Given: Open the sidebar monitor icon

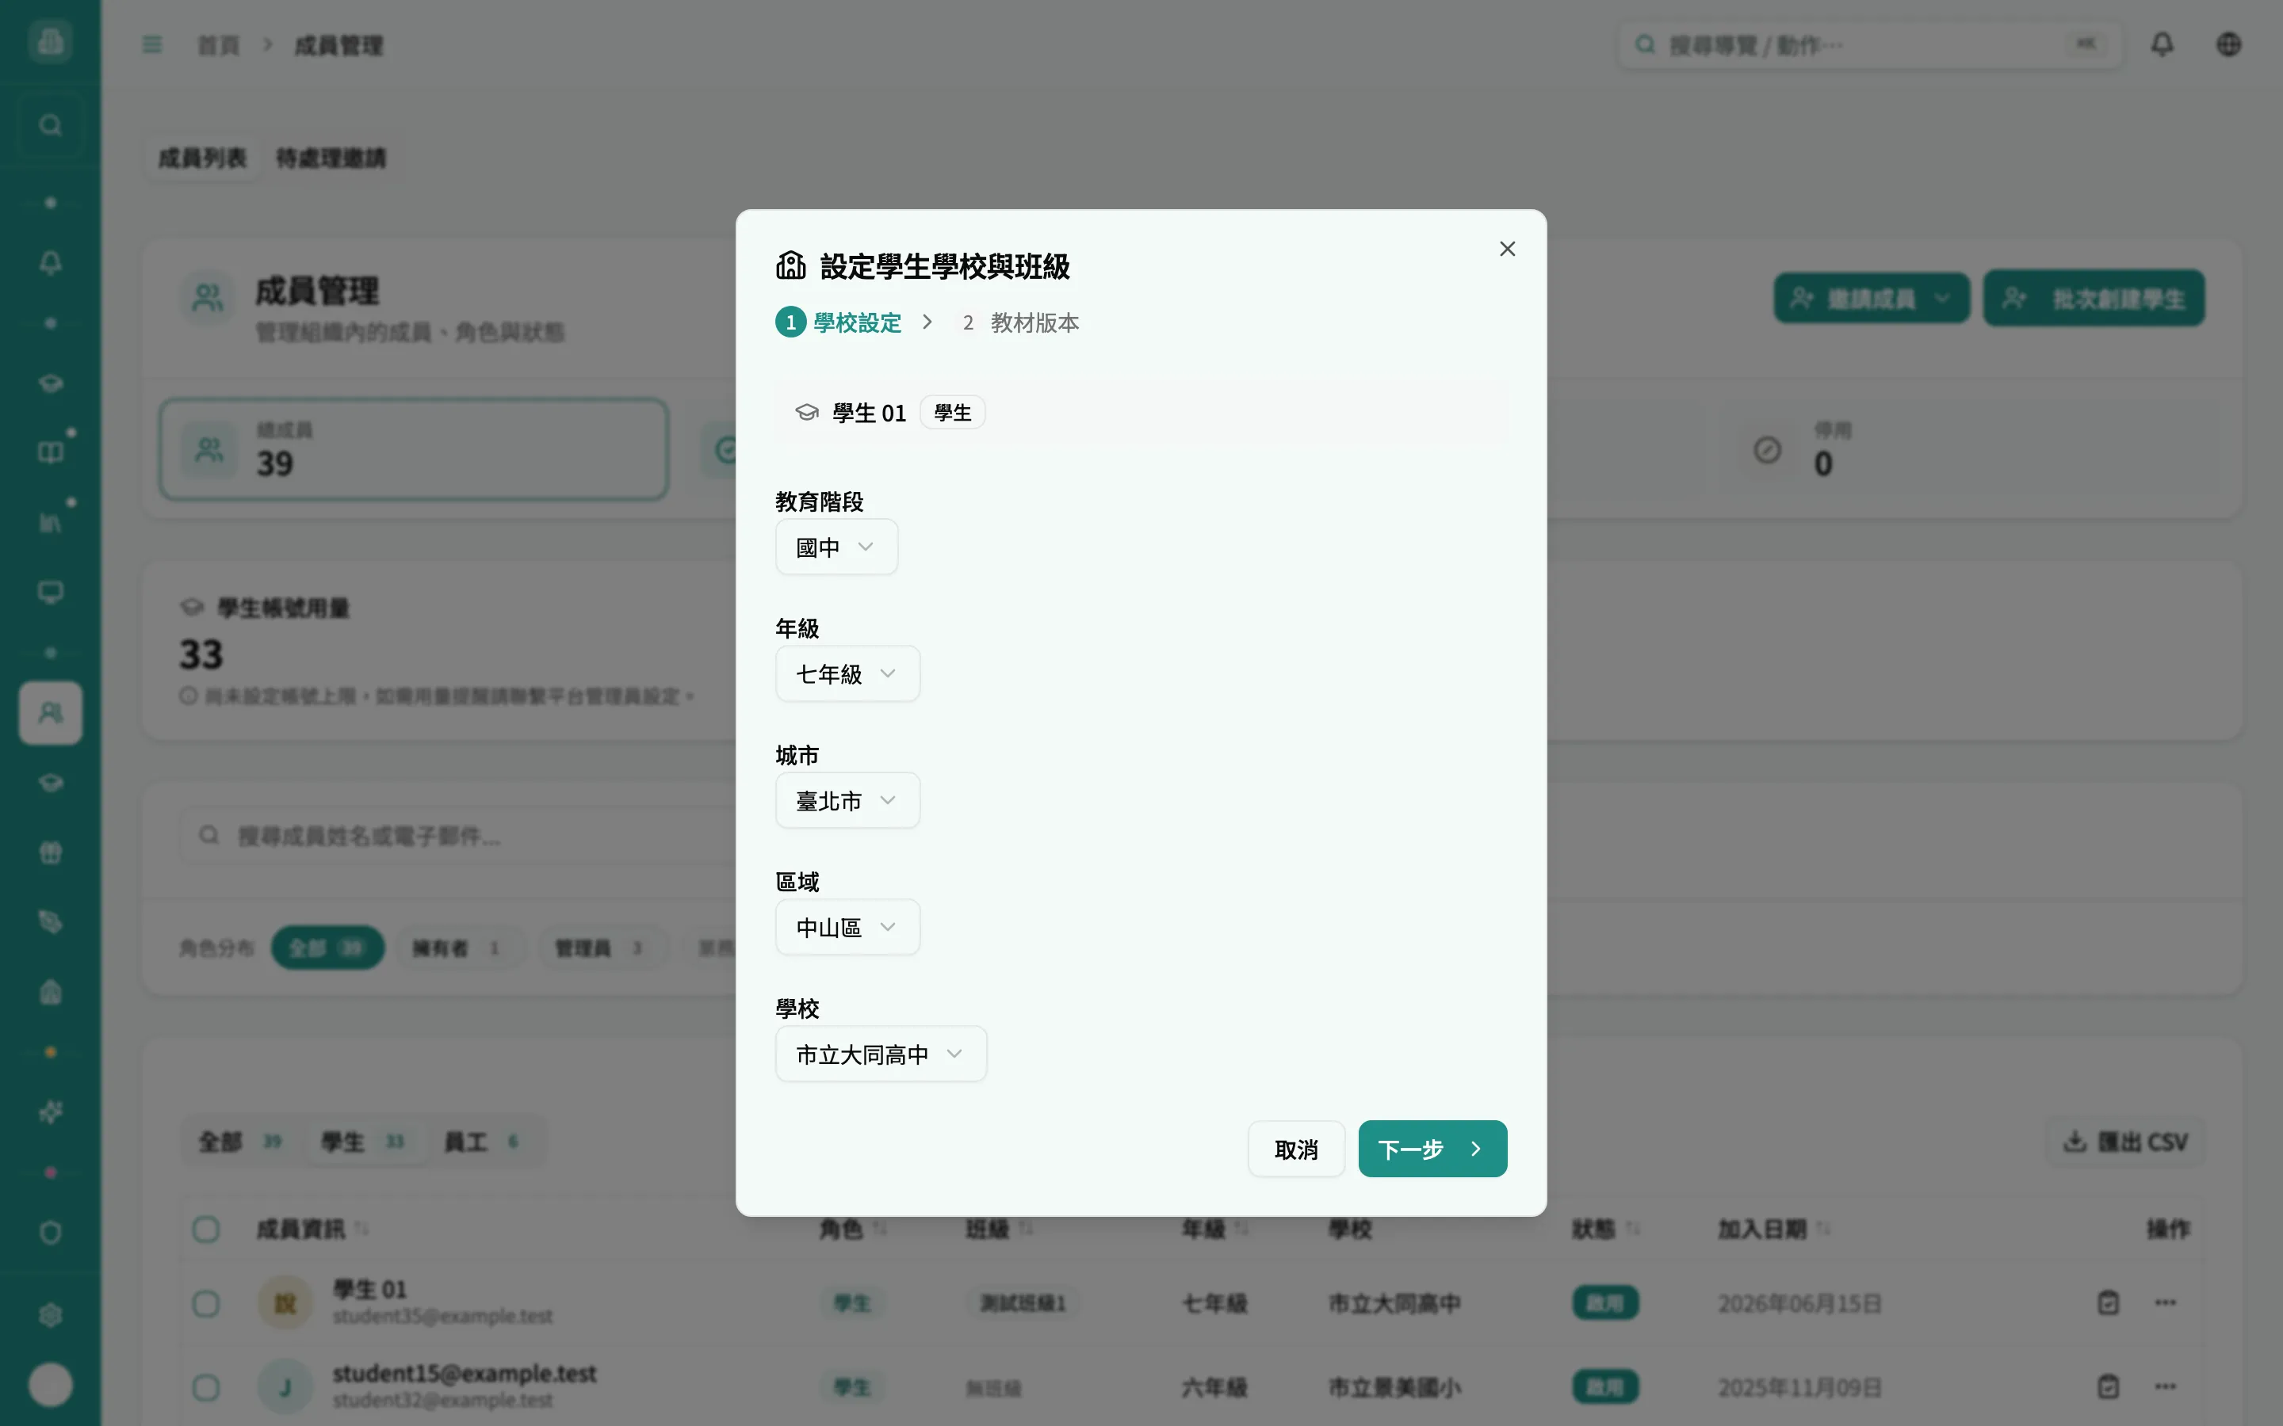Looking at the screenshot, I should (x=51, y=593).
